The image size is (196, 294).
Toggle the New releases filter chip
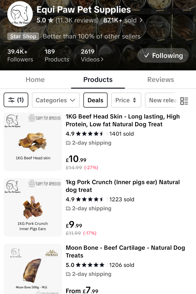162,100
